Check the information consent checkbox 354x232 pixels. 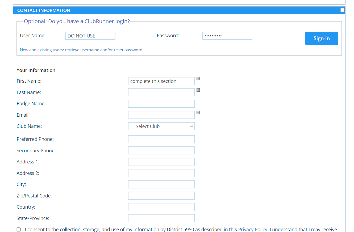tap(19, 229)
